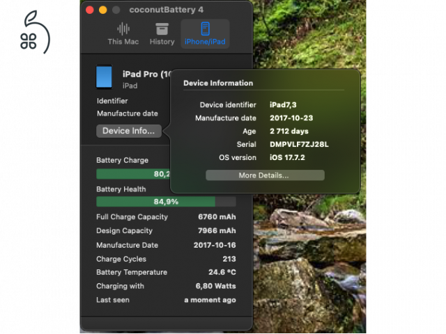Image resolution: width=446 pixels, height=334 pixels.
Task: Select the 'a moment ago' last seen value
Action: pos(210,300)
